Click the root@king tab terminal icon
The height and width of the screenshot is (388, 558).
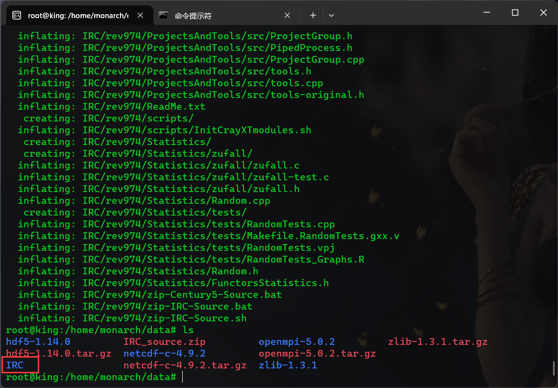coord(17,15)
